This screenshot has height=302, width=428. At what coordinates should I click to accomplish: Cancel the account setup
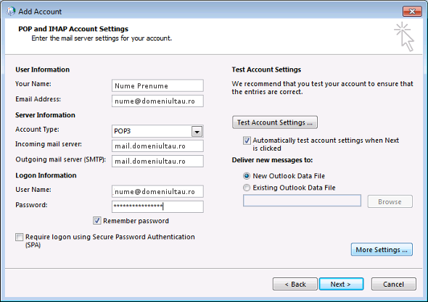tap(394, 285)
